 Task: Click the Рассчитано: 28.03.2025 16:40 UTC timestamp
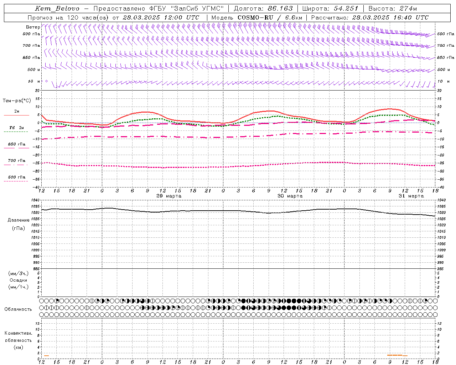tap(370, 17)
